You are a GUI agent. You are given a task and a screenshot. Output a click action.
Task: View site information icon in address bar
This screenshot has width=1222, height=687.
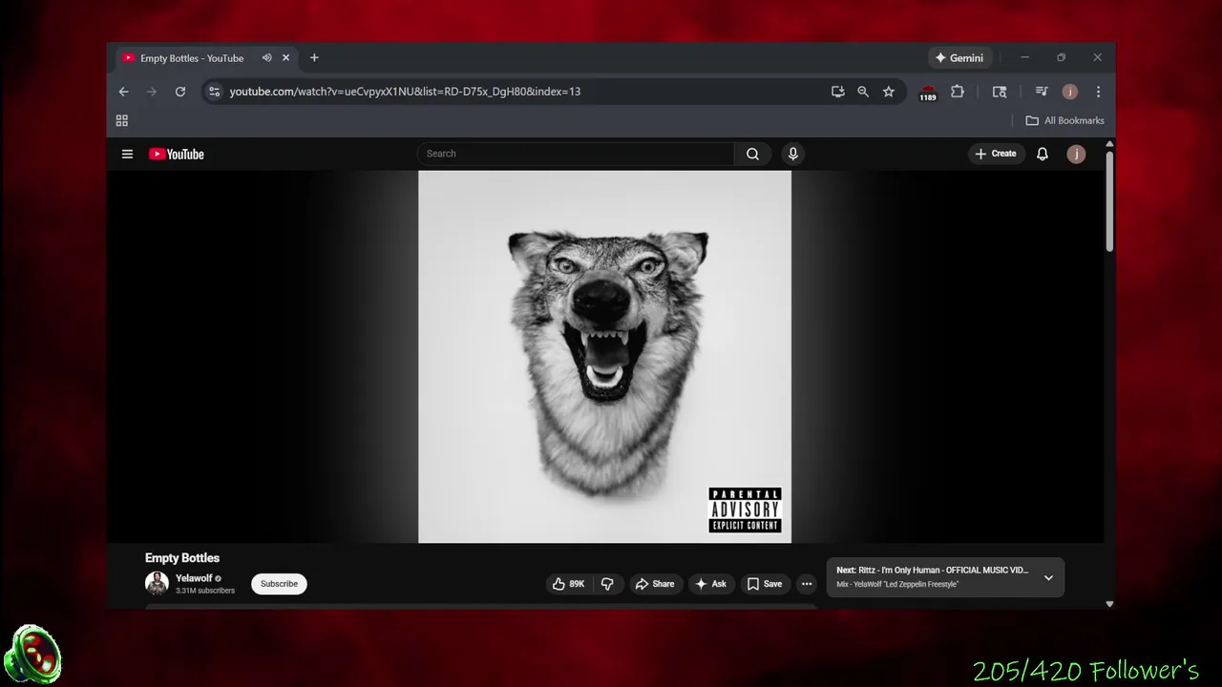coord(214,92)
